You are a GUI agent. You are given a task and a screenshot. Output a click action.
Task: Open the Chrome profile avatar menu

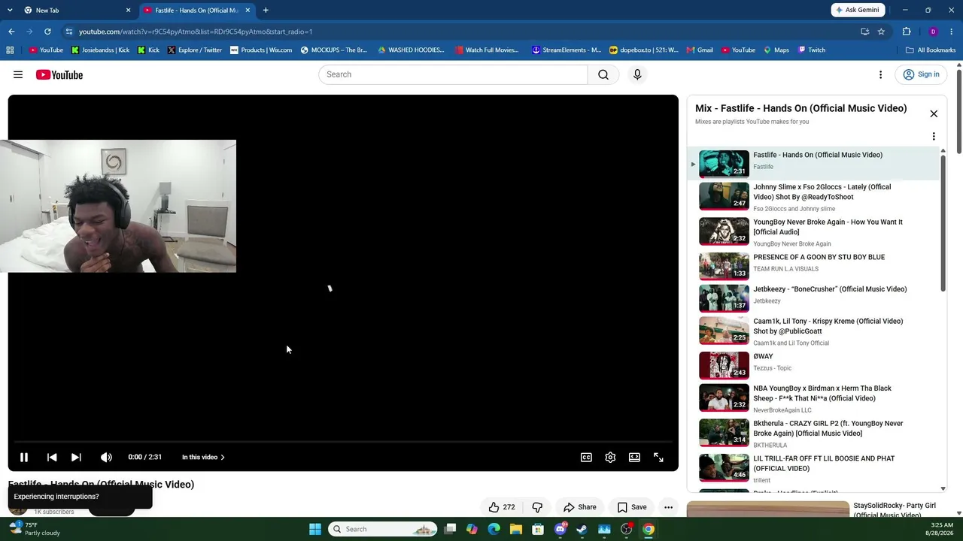click(x=933, y=32)
